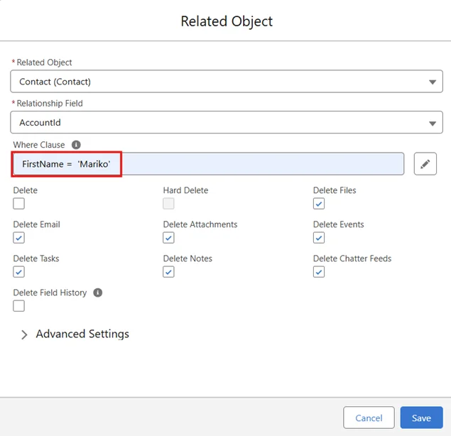Toggle the Delete Attachments checkbox
Screen dimensions: 451x436
pos(169,238)
